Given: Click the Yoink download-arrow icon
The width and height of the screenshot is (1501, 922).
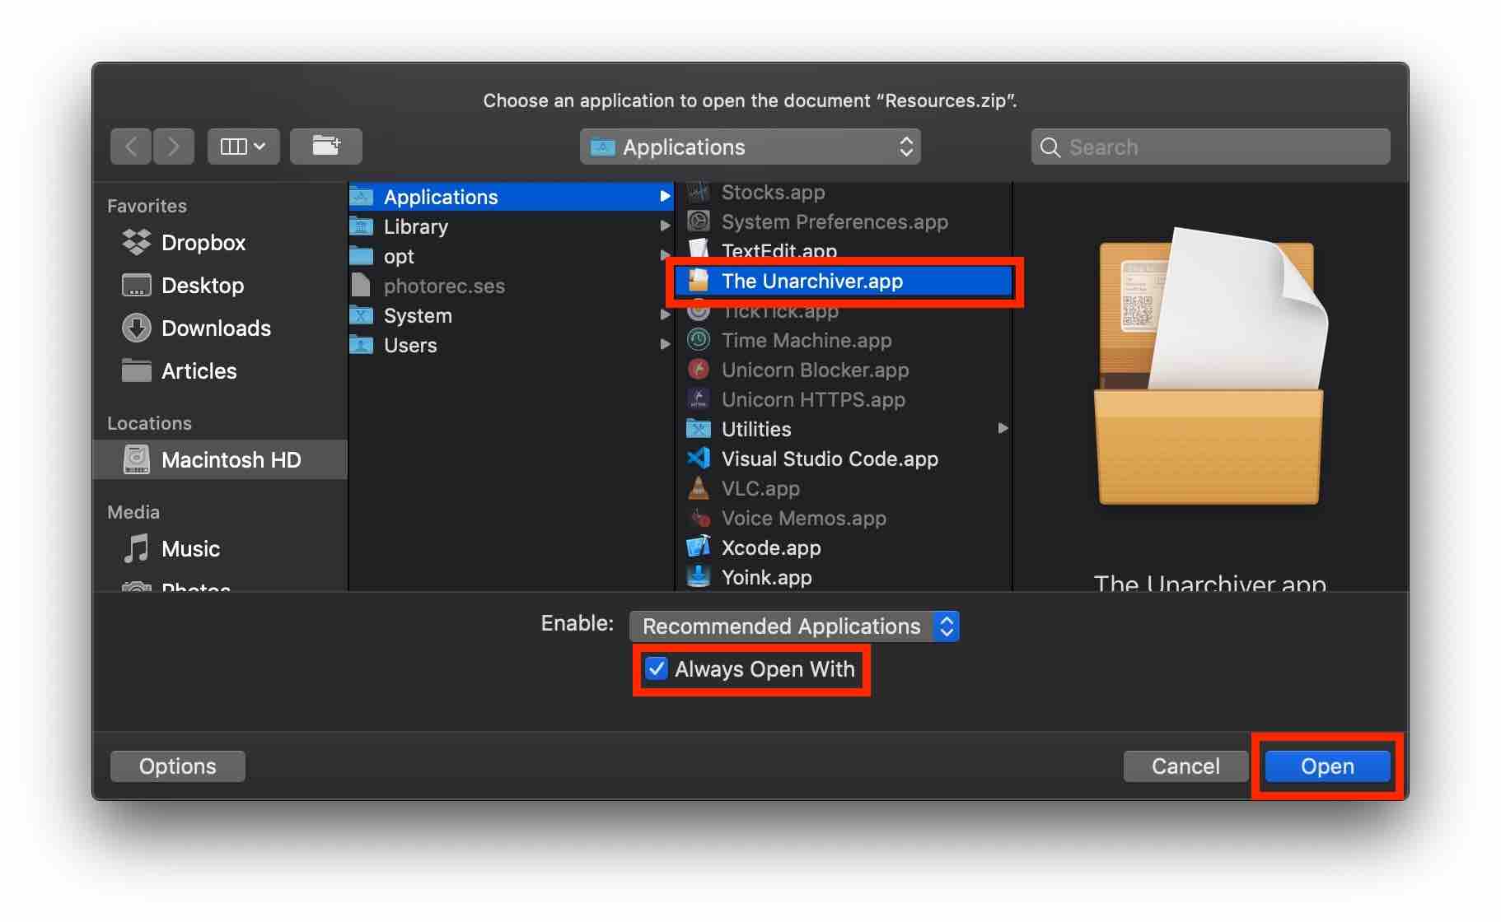Looking at the screenshot, I should pos(699,576).
